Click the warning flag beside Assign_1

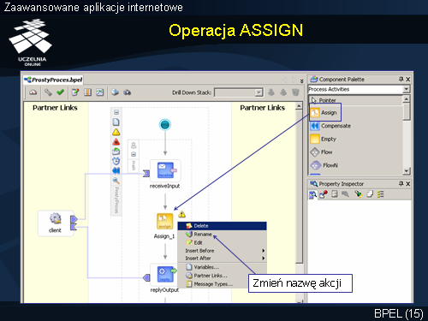[181, 214]
